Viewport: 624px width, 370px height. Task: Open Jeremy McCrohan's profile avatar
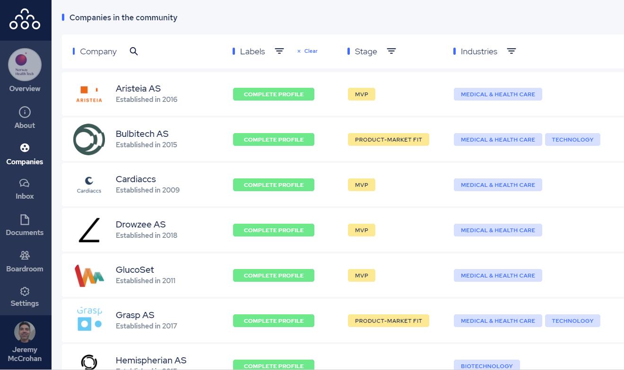(25, 332)
